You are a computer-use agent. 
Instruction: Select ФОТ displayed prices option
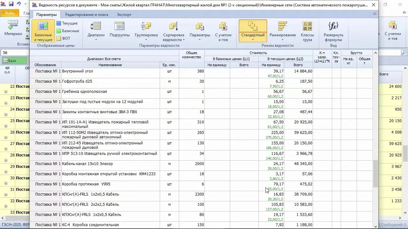pyautogui.click(x=63, y=38)
